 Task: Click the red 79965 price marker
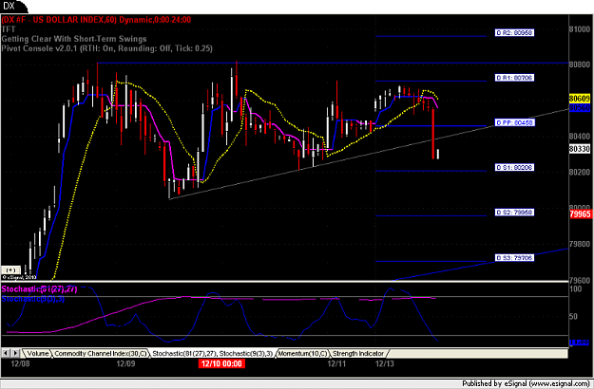[580, 214]
